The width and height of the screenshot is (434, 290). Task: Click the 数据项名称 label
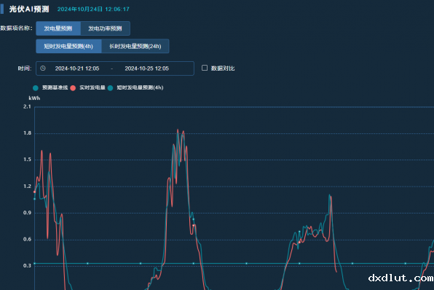click(16, 28)
